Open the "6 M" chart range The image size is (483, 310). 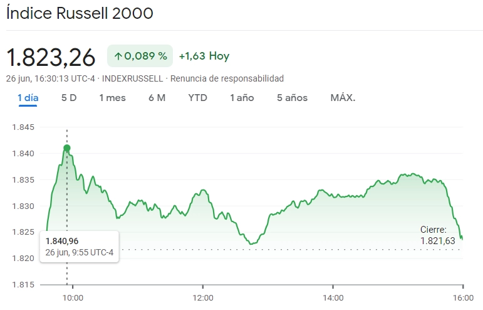(157, 98)
